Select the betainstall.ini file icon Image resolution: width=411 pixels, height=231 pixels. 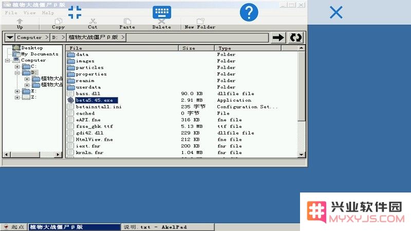coord(70,107)
